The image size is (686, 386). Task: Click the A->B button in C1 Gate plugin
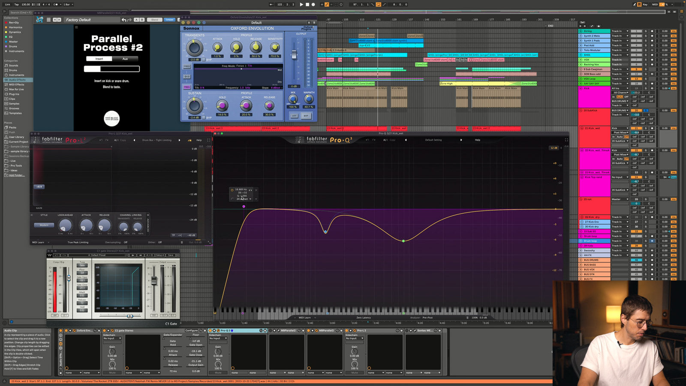[x=149, y=255]
